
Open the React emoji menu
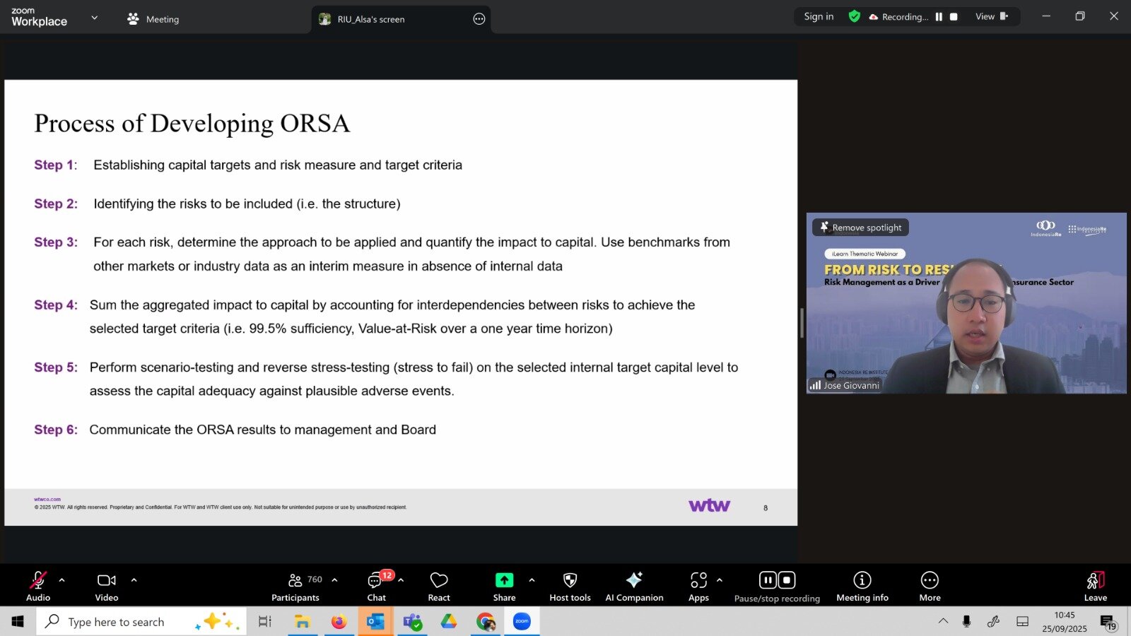[x=438, y=587]
